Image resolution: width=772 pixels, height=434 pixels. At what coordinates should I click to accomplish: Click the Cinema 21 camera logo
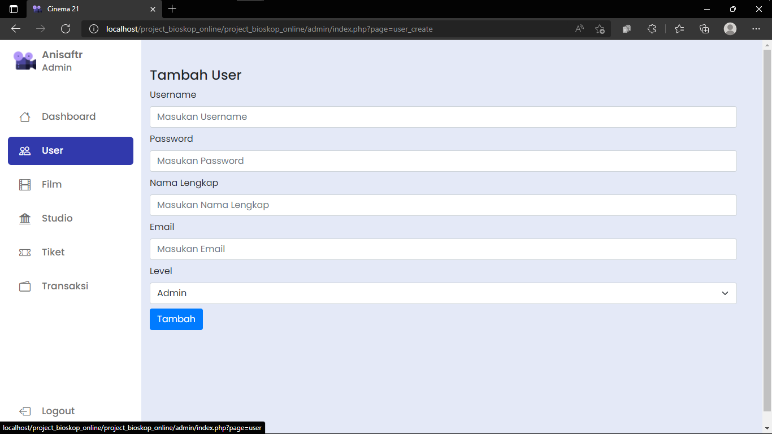click(x=24, y=60)
